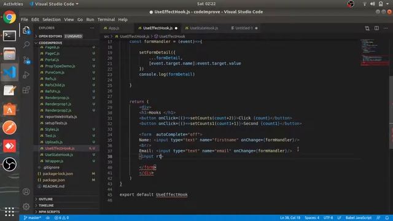393x221 pixels.
Task: Switch to the Untitled-1 tab
Action: pos(244,28)
